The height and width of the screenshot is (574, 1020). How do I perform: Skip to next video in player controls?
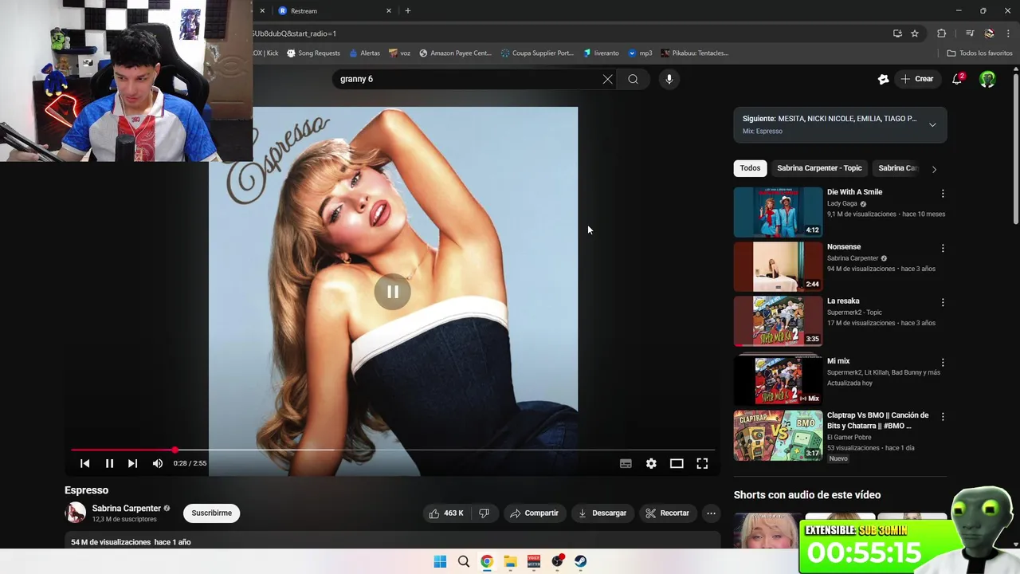(132, 463)
